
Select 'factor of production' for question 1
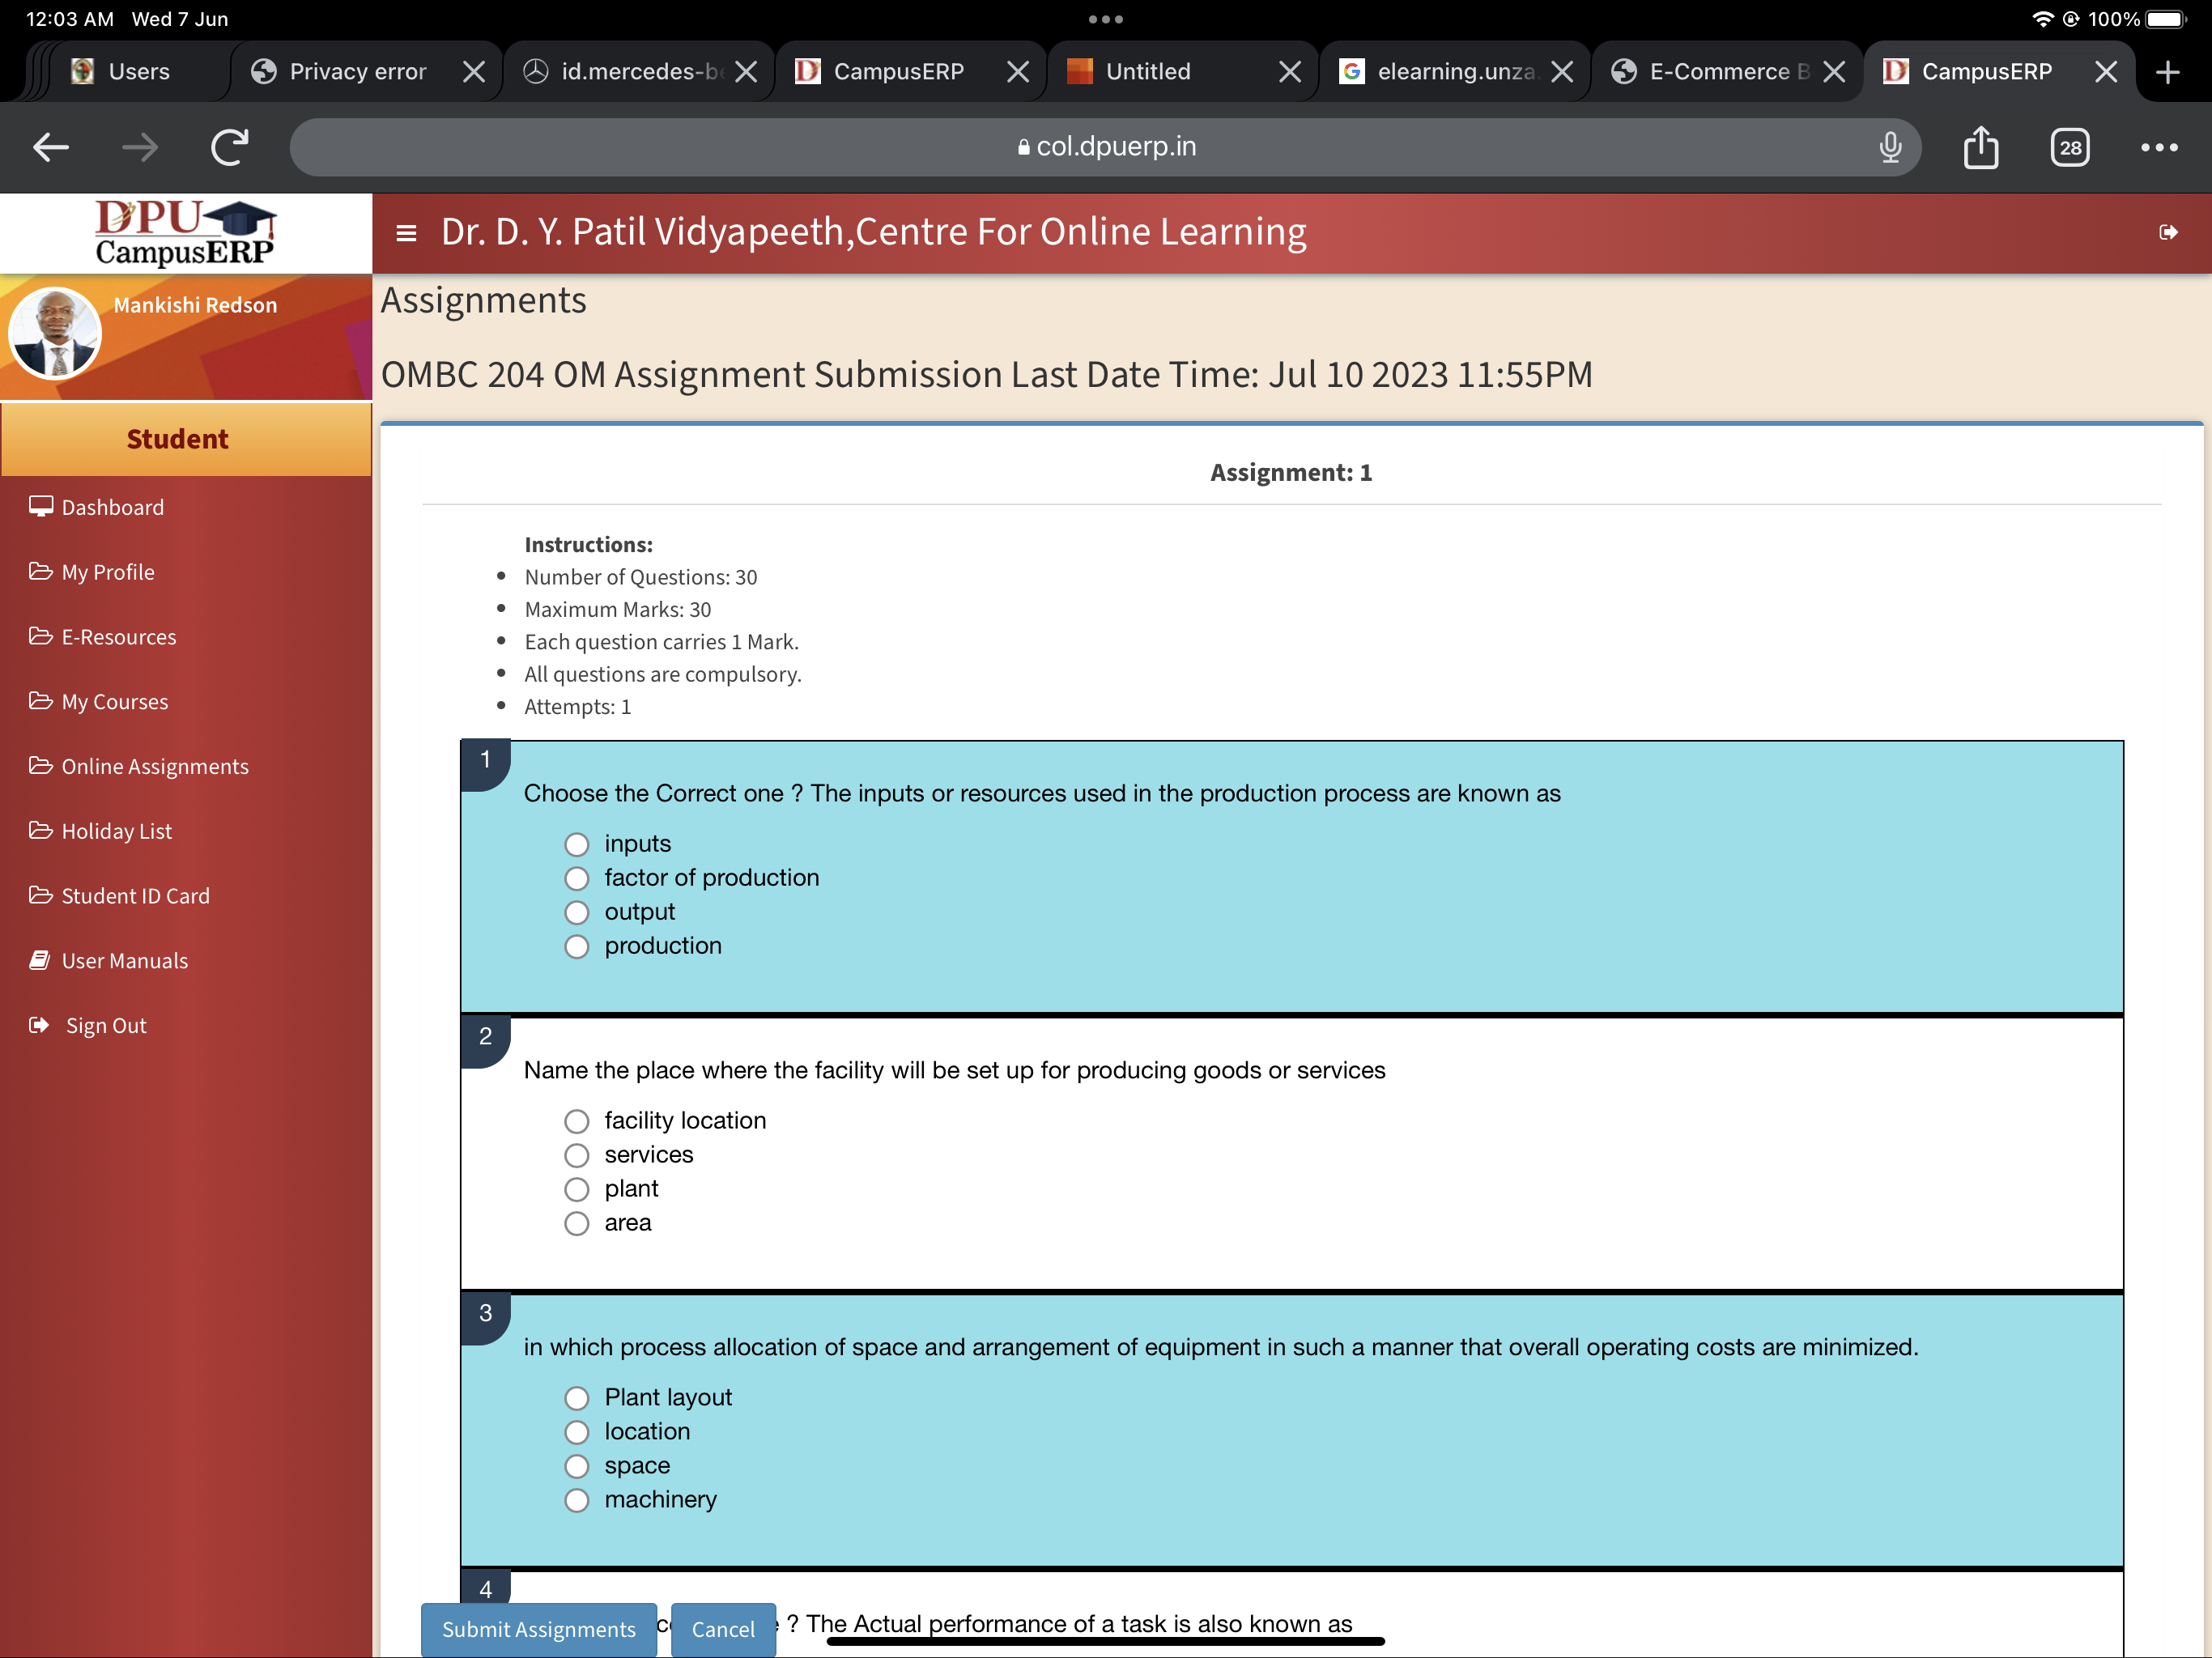tap(576, 878)
